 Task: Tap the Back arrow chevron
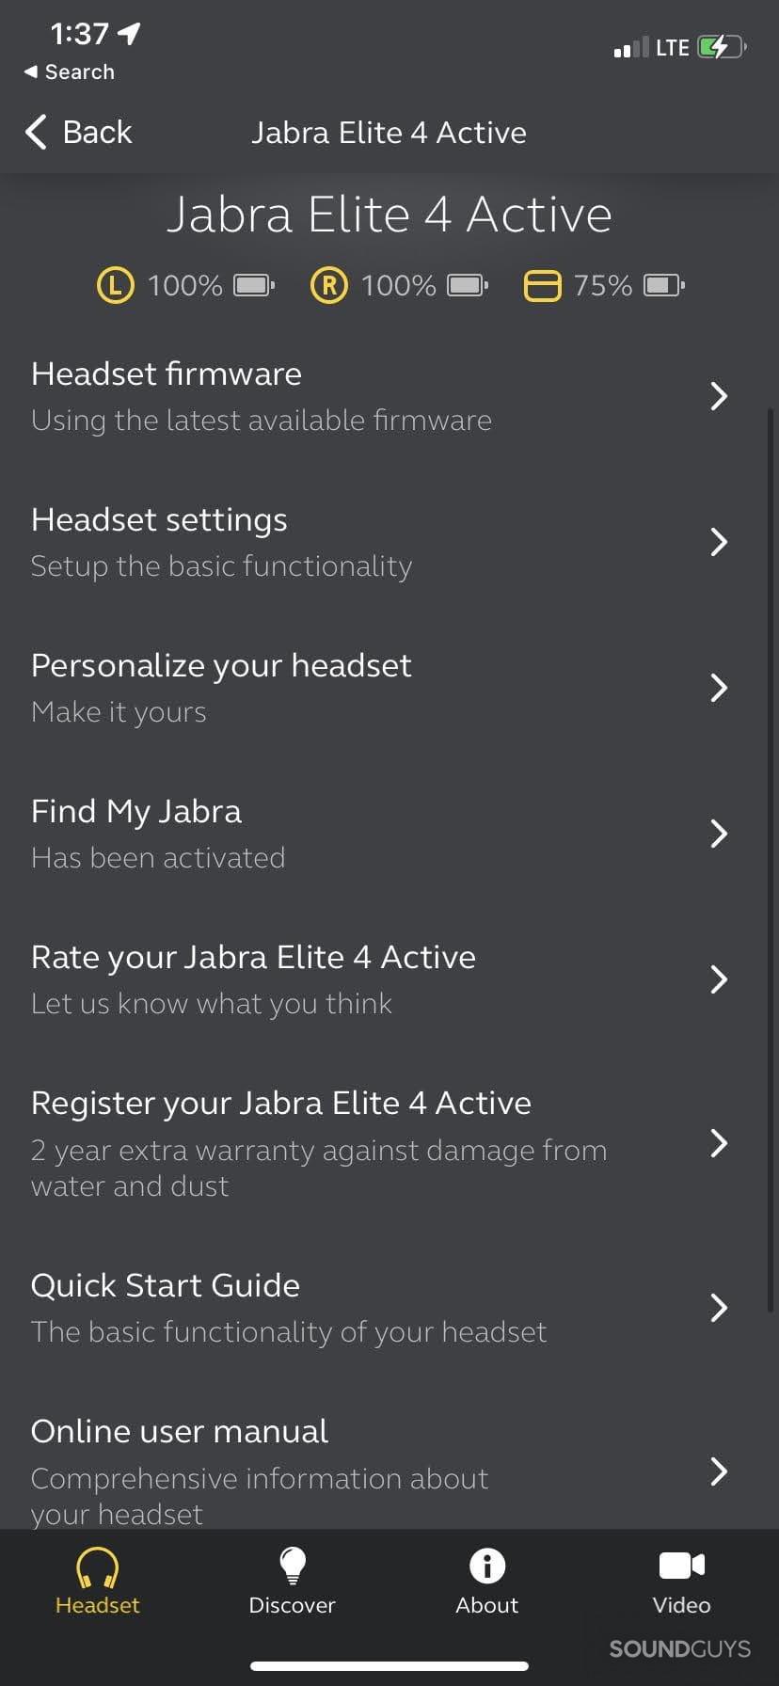point(36,133)
